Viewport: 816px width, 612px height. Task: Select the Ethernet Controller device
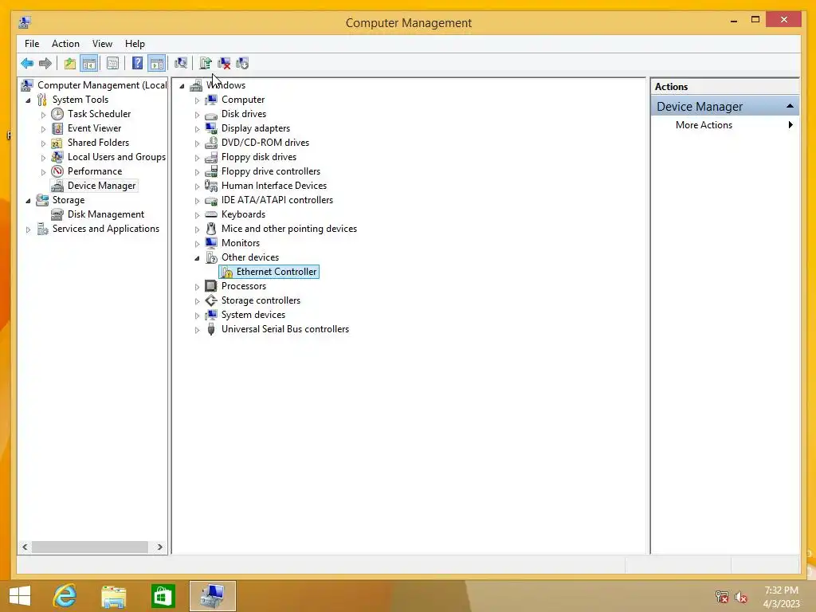tap(269, 272)
